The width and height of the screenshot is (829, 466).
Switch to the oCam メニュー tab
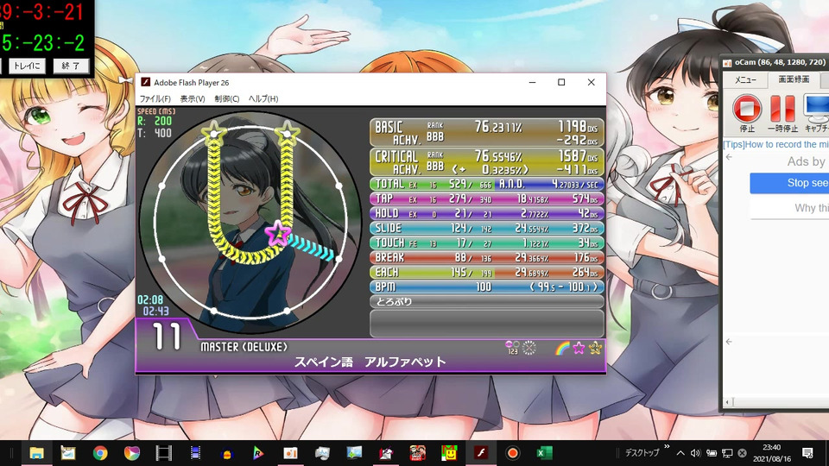[x=745, y=79]
